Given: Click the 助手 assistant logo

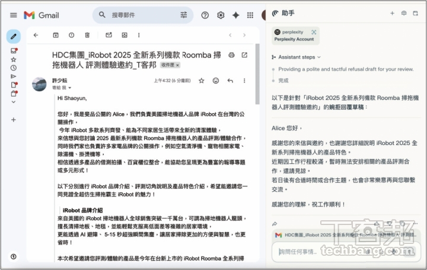Looking at the screenshot, I should pyautogui.click(x=275, y=13).
